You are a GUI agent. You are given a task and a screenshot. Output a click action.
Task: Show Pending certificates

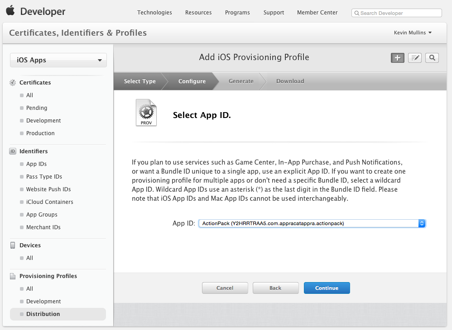(x=37, y=108)
